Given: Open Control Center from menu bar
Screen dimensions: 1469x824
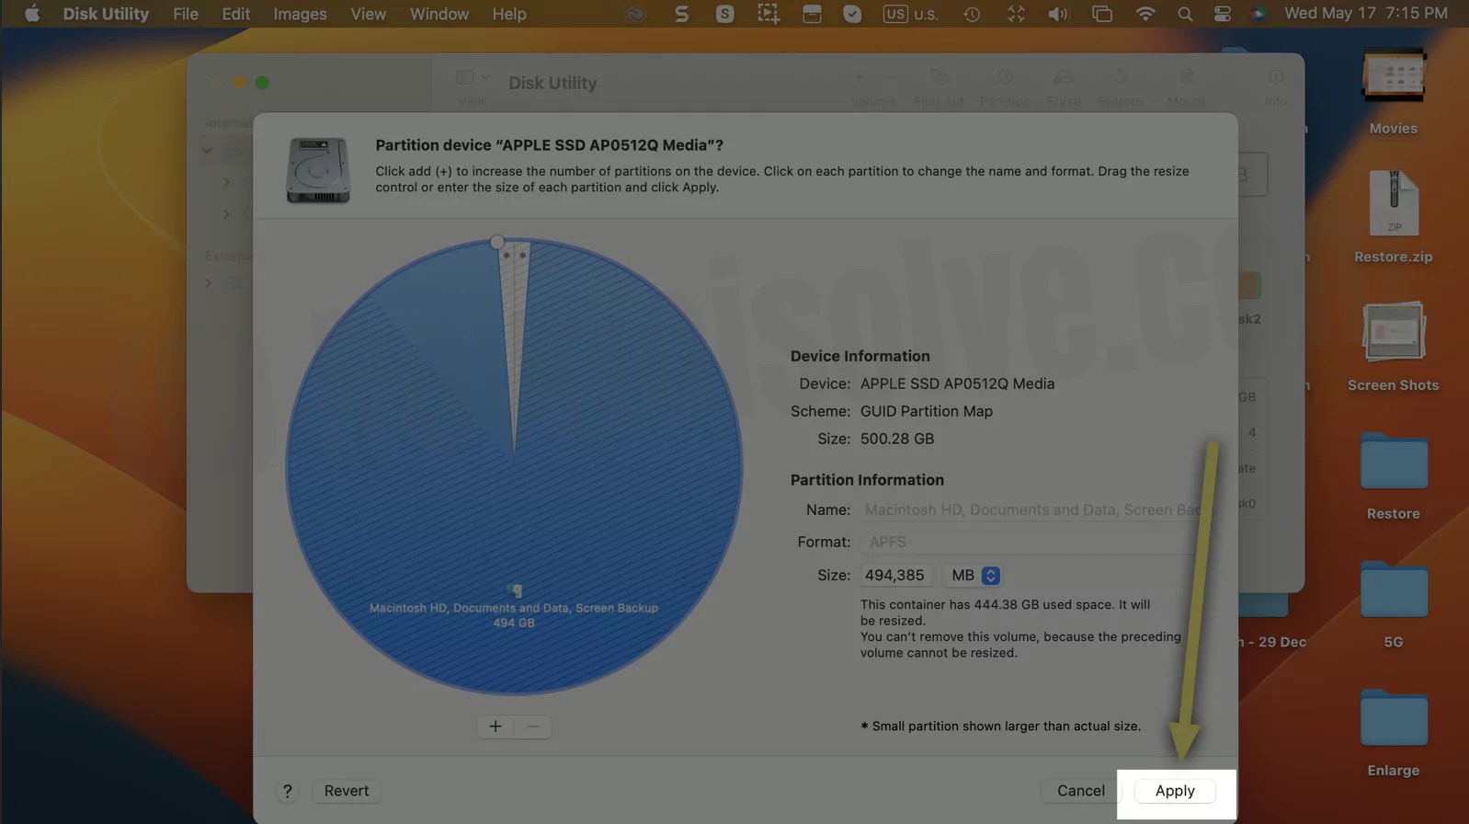Looking at the screenshot, I should pos(1223,14).
